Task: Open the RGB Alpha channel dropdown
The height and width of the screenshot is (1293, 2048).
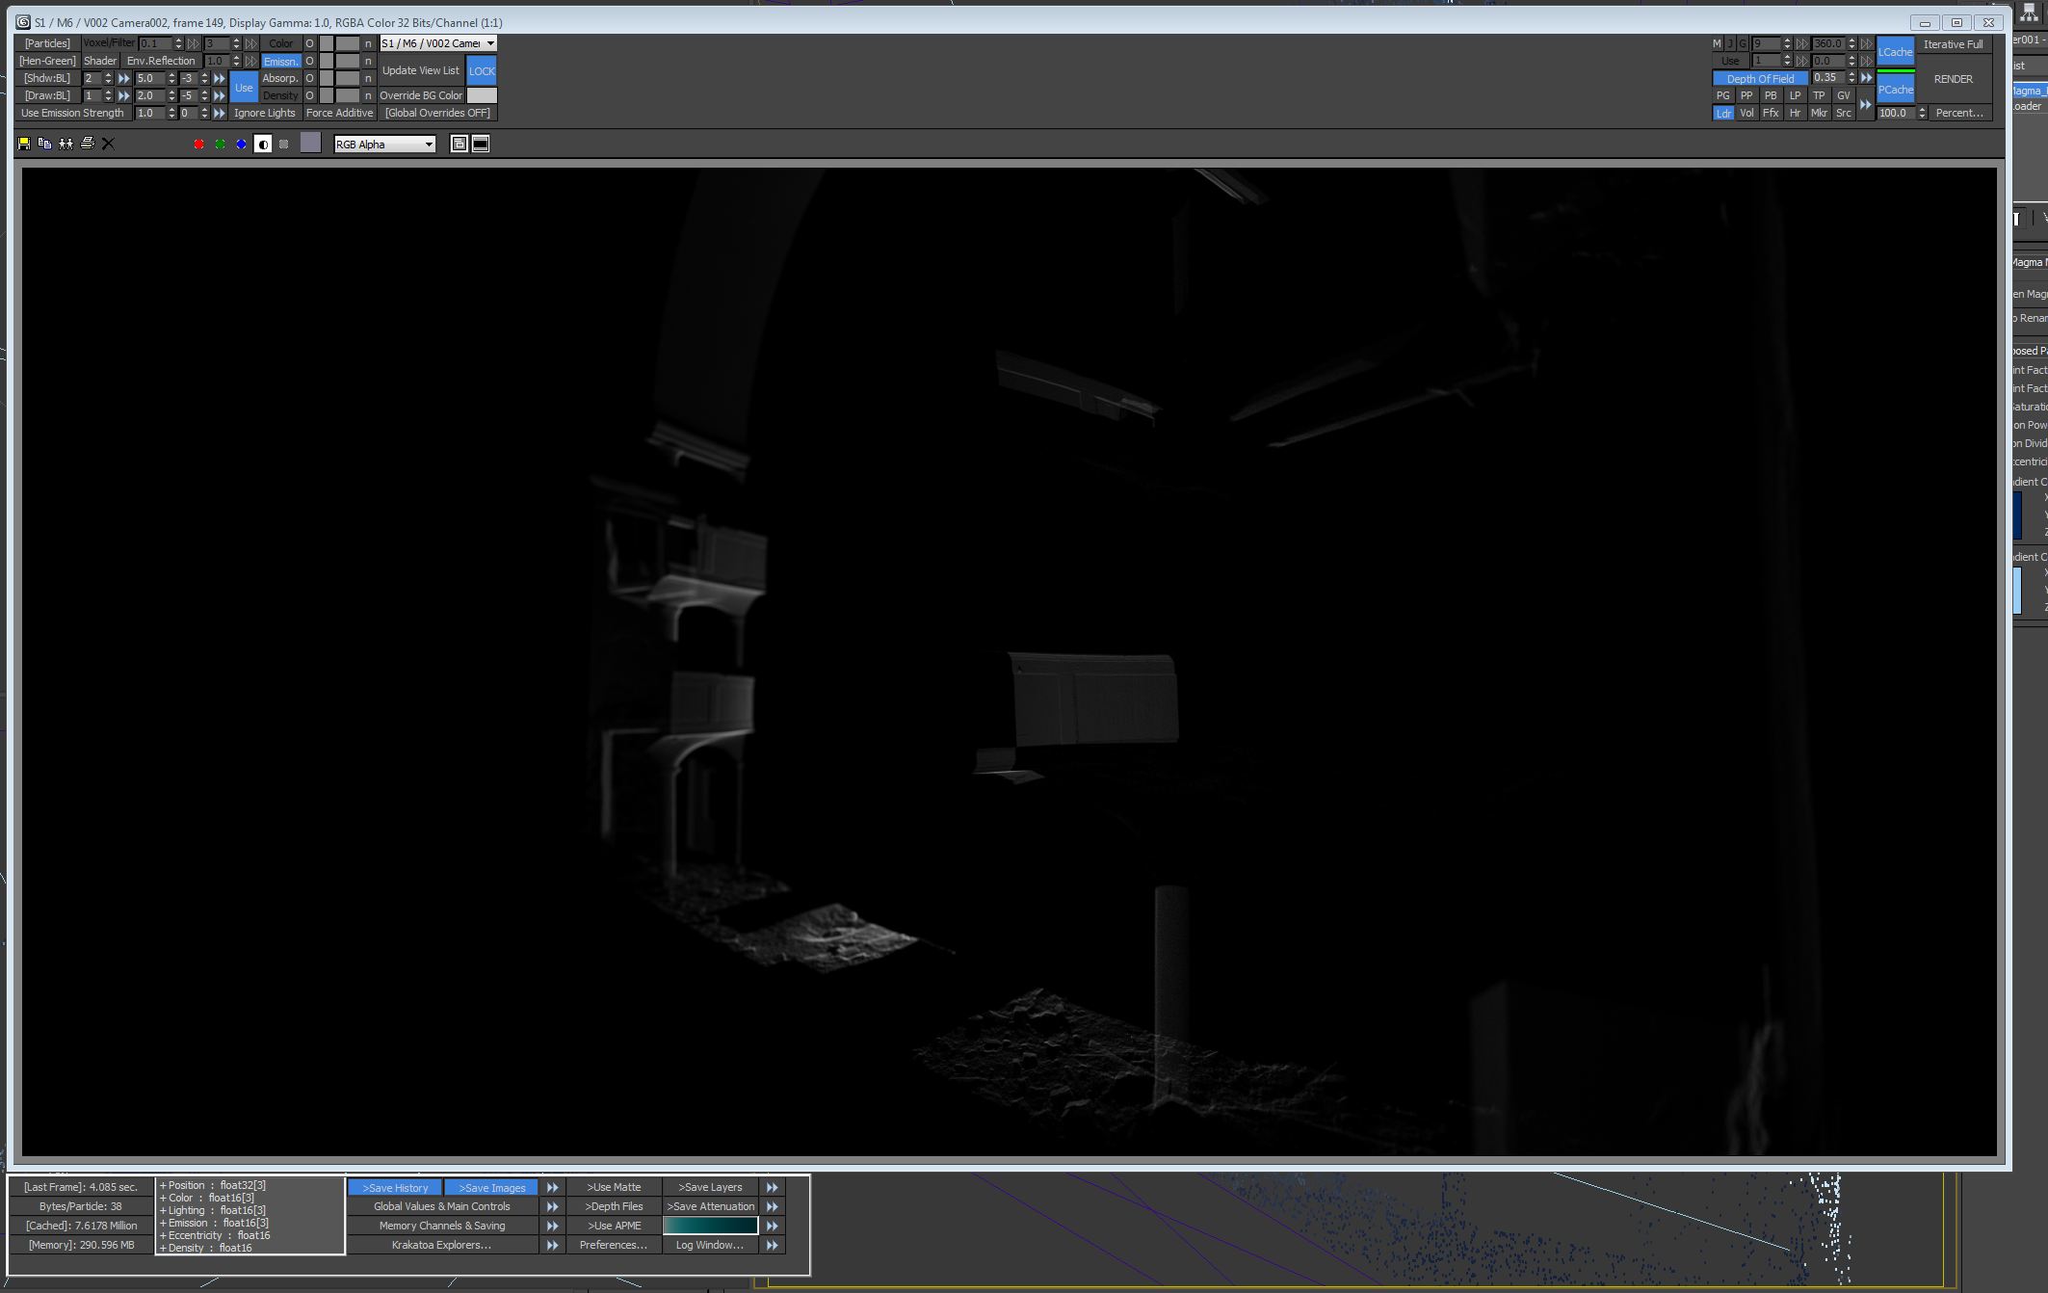Action: click(384, 145)
